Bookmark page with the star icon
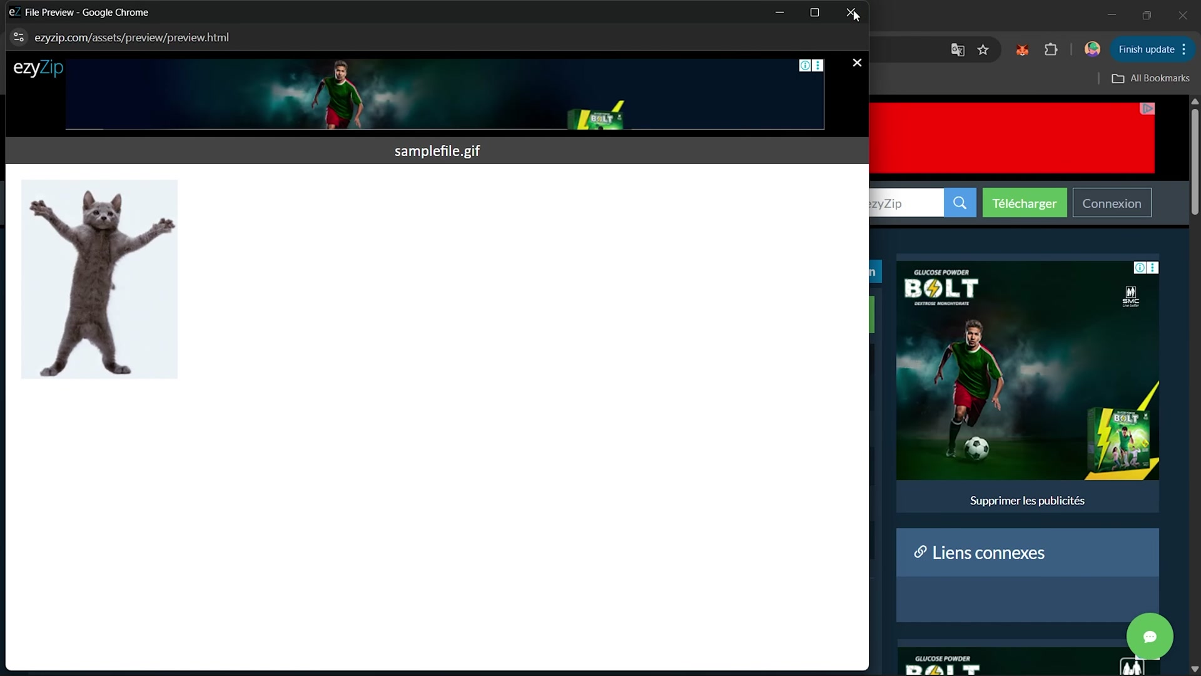The height and width of the screenshot is (676, 1201). click(983, 49)
